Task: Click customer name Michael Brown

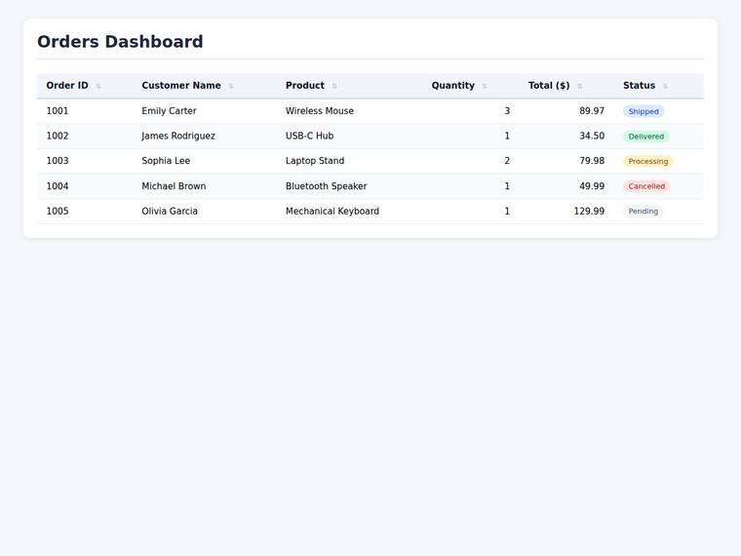Action: (174, 186)
